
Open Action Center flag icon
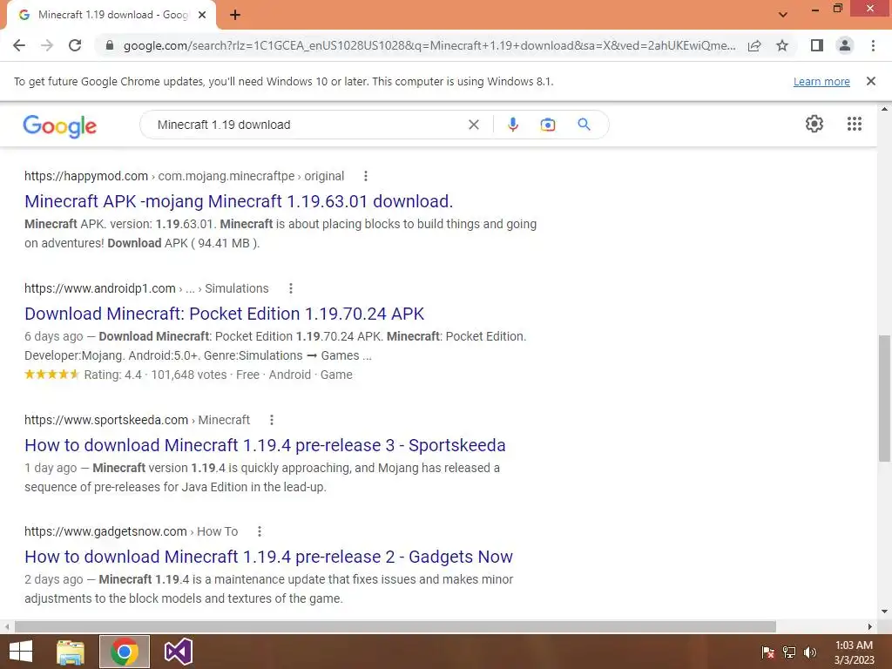(768, 652)
